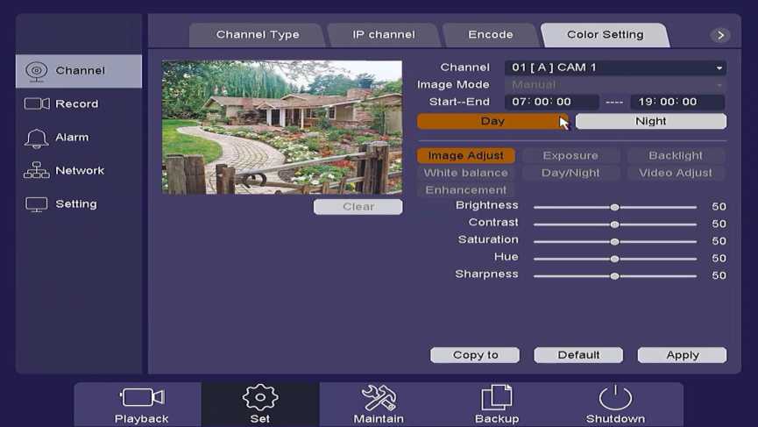The image size is (758, 427).
Task: Select the Day mode toggle
Action: 492,122
